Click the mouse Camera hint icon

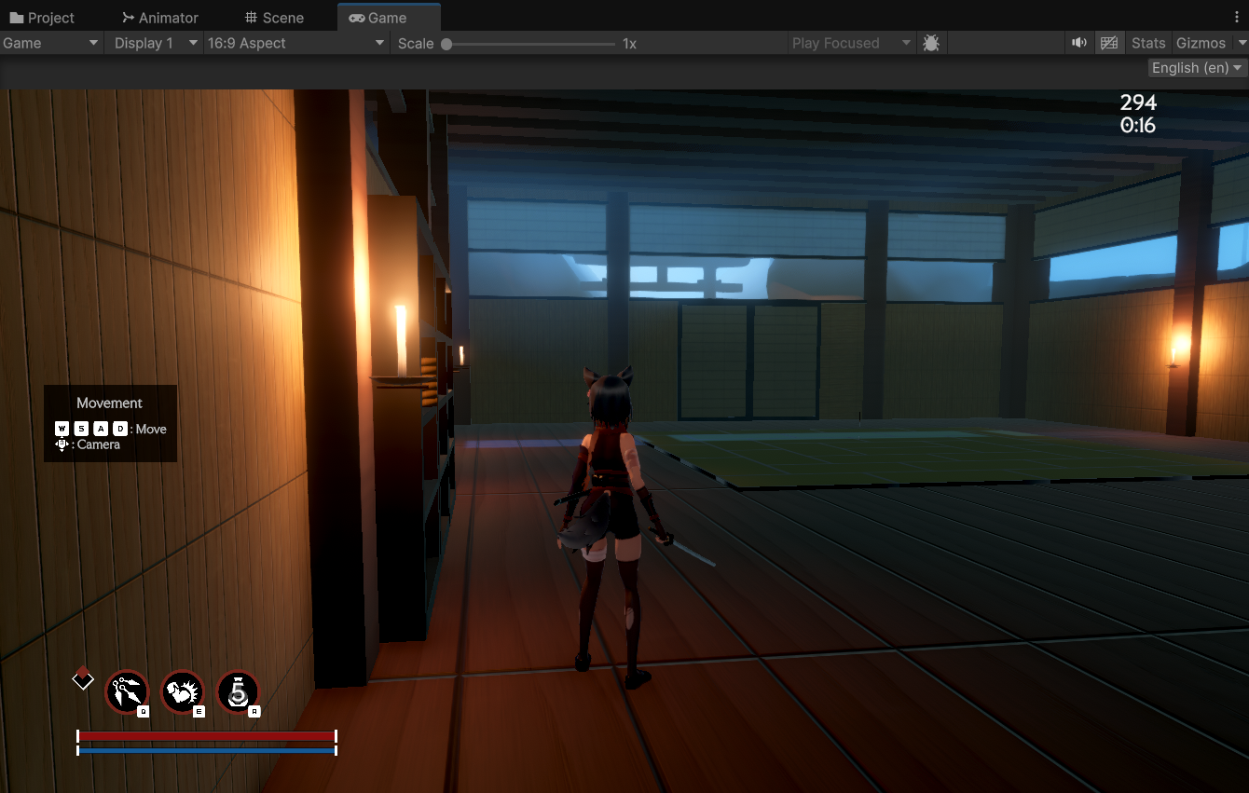tap(62, 445)
